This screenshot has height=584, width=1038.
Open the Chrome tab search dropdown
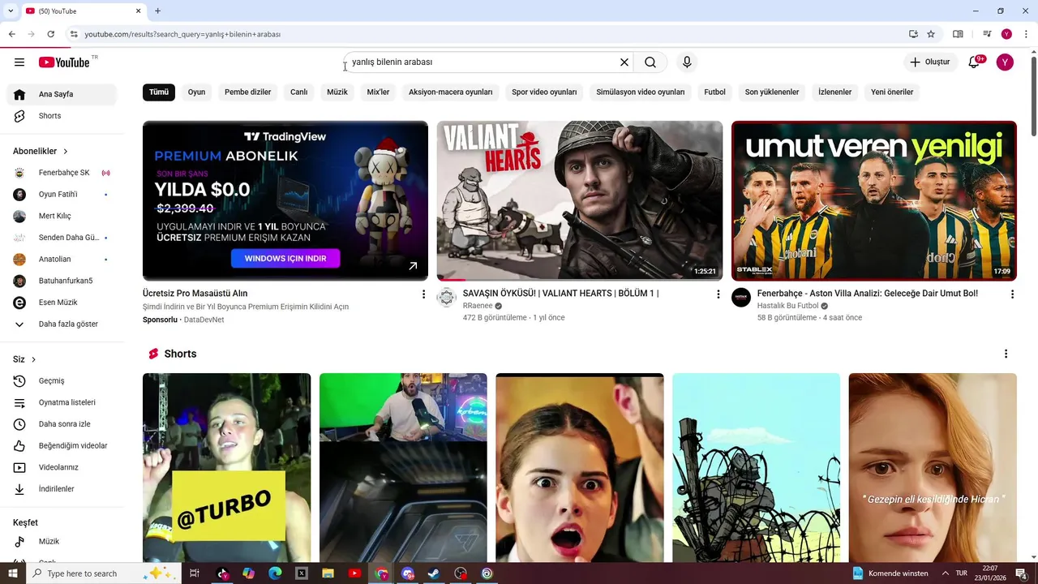pos(11,11)
